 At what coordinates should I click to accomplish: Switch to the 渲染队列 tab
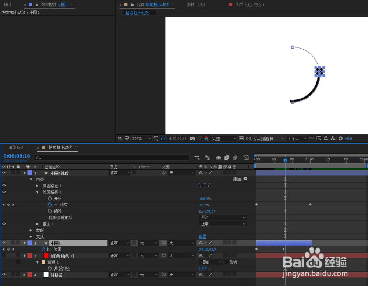(x=17, y=148)
